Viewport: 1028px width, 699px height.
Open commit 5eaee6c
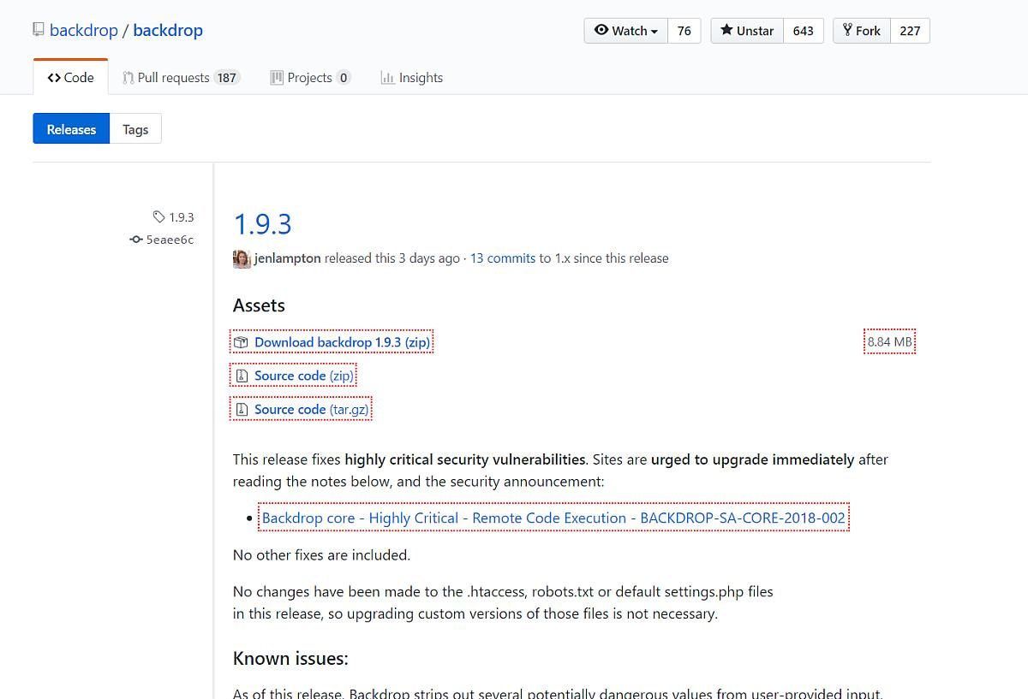pyautogui.click(x=170, y=240)
